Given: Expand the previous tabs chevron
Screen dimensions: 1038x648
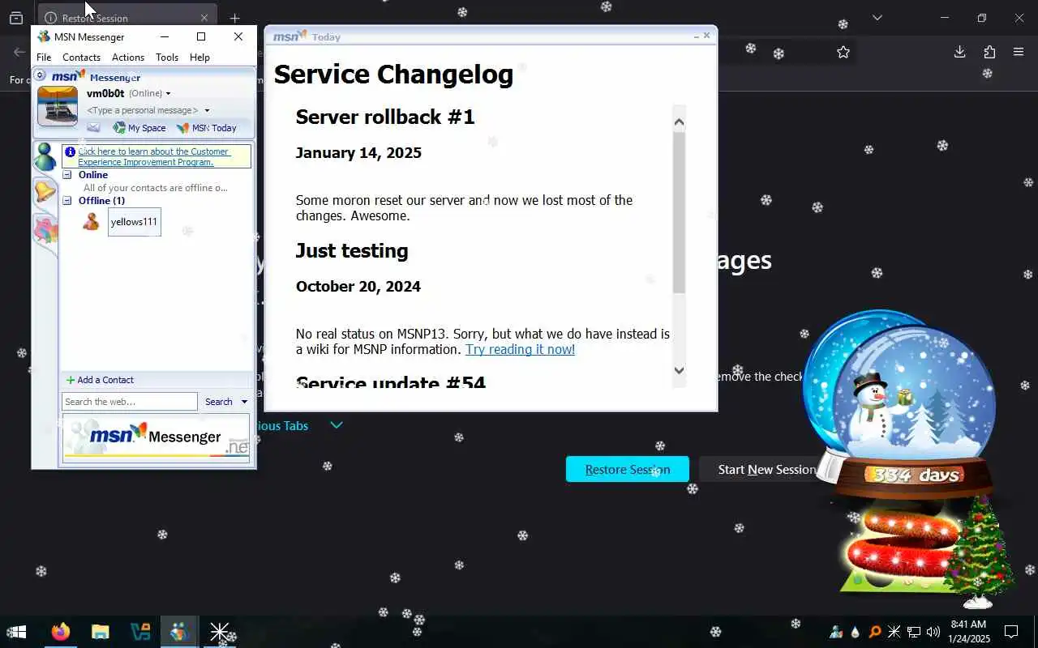Looking at the screenshot, I should (x=337, y=425).
